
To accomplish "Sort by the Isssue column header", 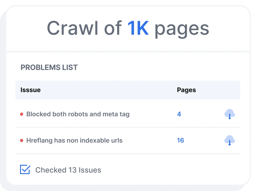I will [31, 90].
